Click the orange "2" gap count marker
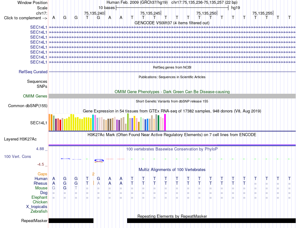This screenshot has width=296, height=228. (x=93, y=174)
